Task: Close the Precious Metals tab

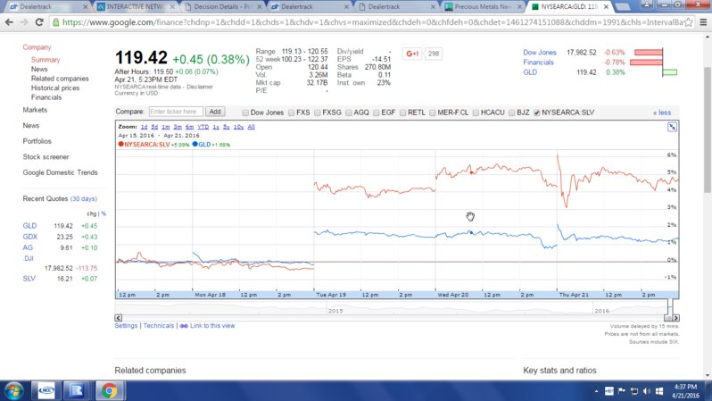Action: coord(519,7)
